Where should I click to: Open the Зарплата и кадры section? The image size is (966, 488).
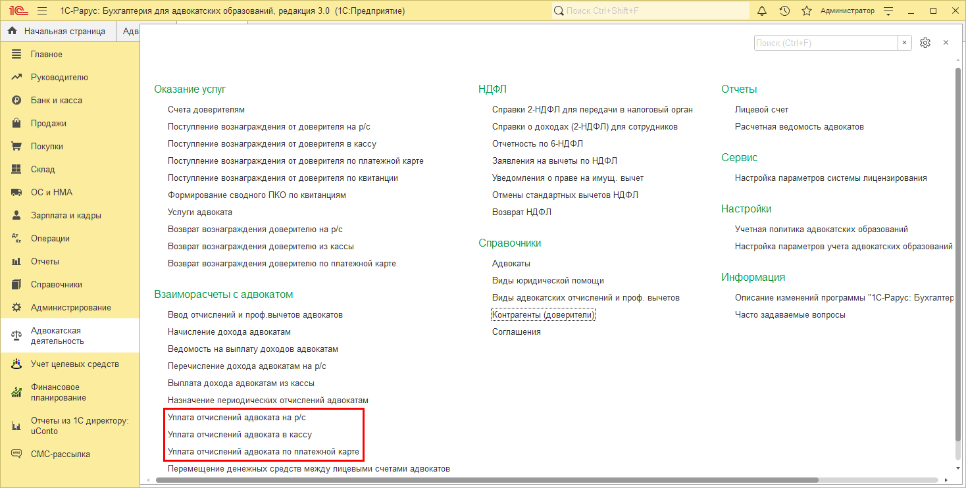click(66, 216)
